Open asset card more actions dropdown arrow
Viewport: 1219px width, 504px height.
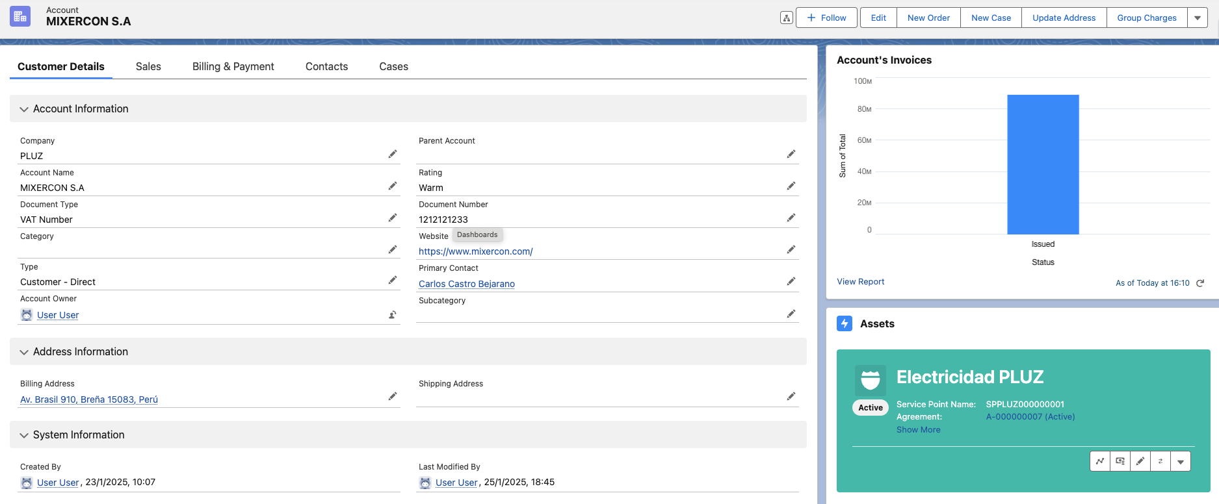click(x=1181, y=461)
